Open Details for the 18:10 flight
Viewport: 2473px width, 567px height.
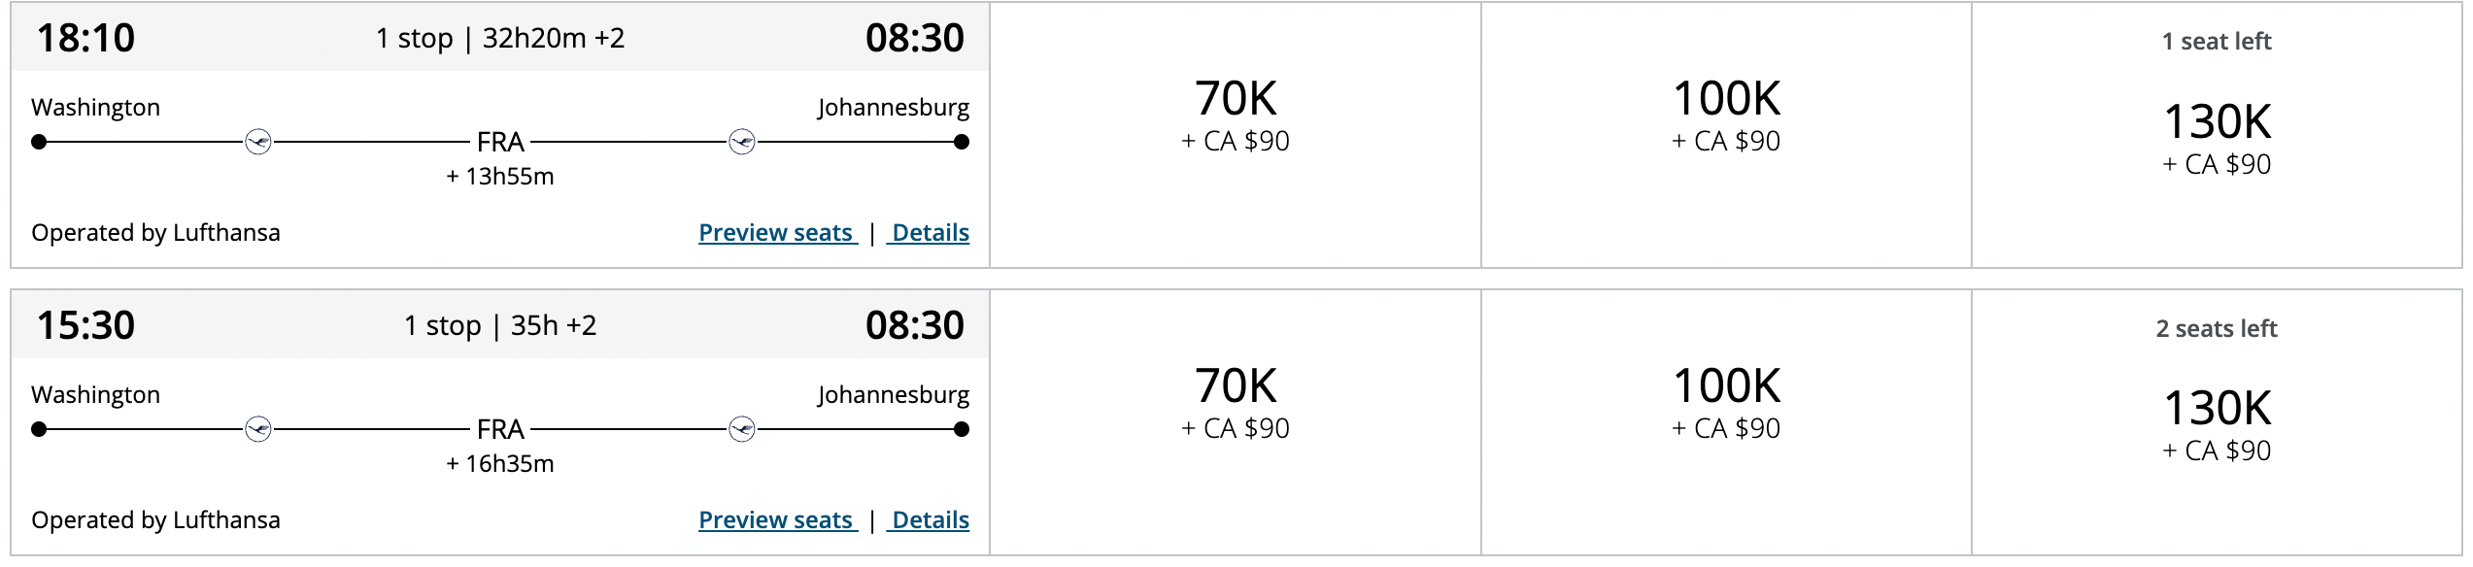[929, 233]
